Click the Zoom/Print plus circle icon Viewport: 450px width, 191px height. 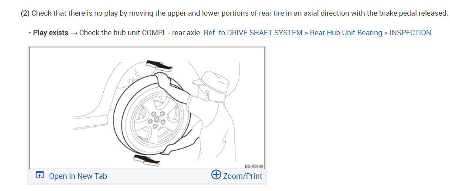pyautogui.click(x=216, y=175)
